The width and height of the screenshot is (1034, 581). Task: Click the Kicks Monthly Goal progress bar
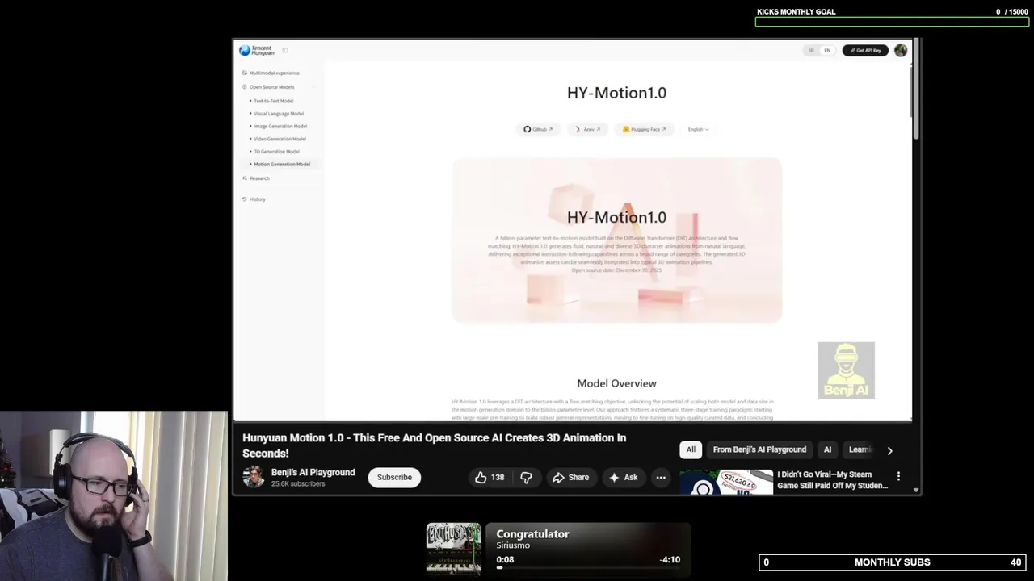click(x=892, y=22)
